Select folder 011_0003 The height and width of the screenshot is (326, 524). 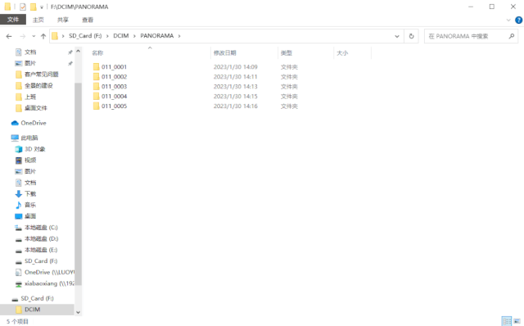coord(114,86)
